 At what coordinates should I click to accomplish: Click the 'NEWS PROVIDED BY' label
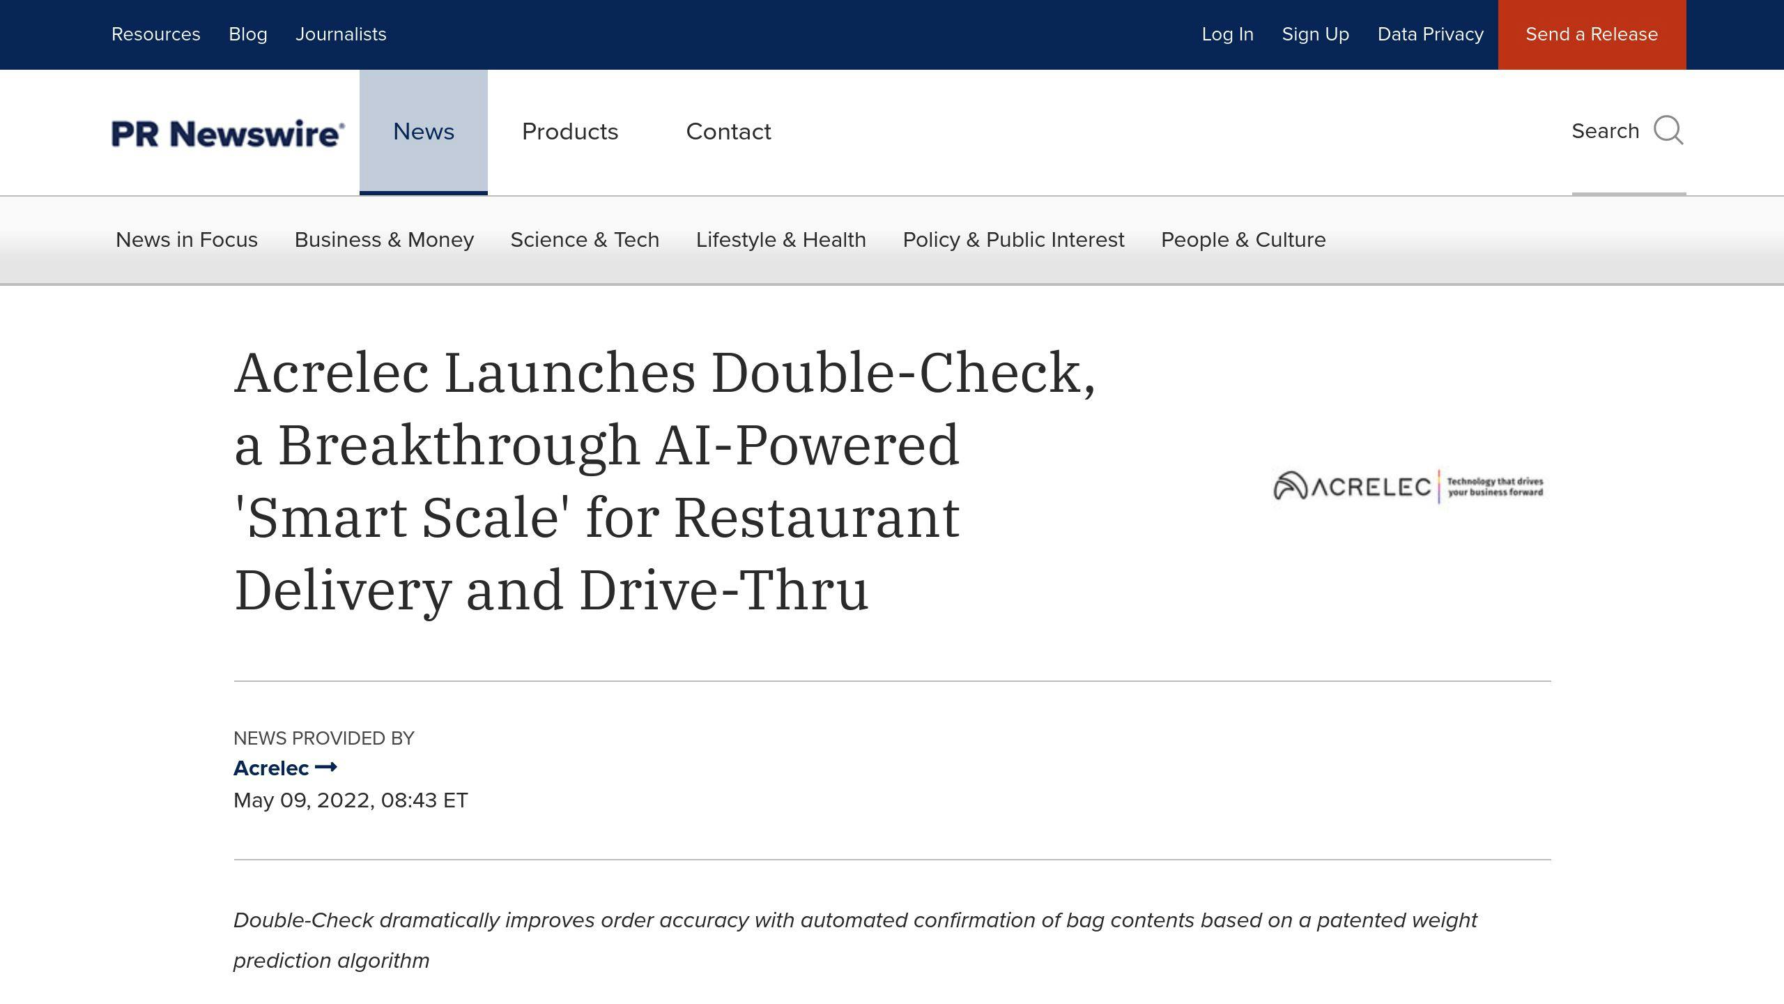[x=324, y=738]
